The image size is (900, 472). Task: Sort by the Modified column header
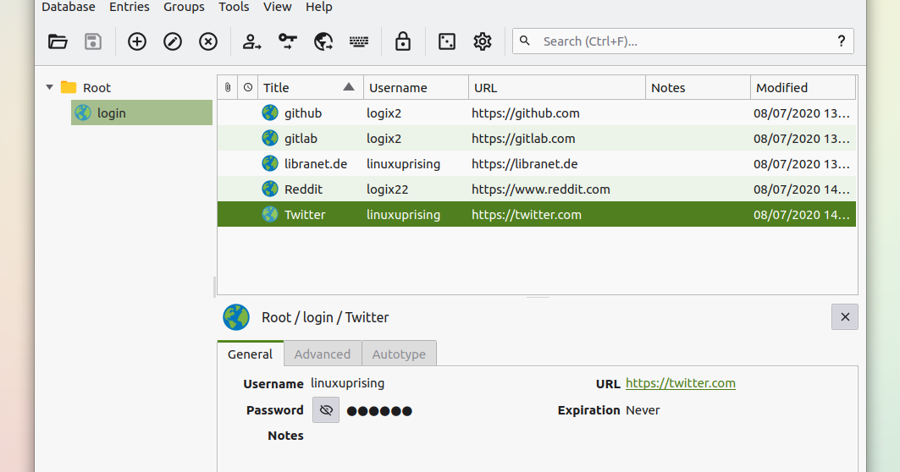coord(803,87)
